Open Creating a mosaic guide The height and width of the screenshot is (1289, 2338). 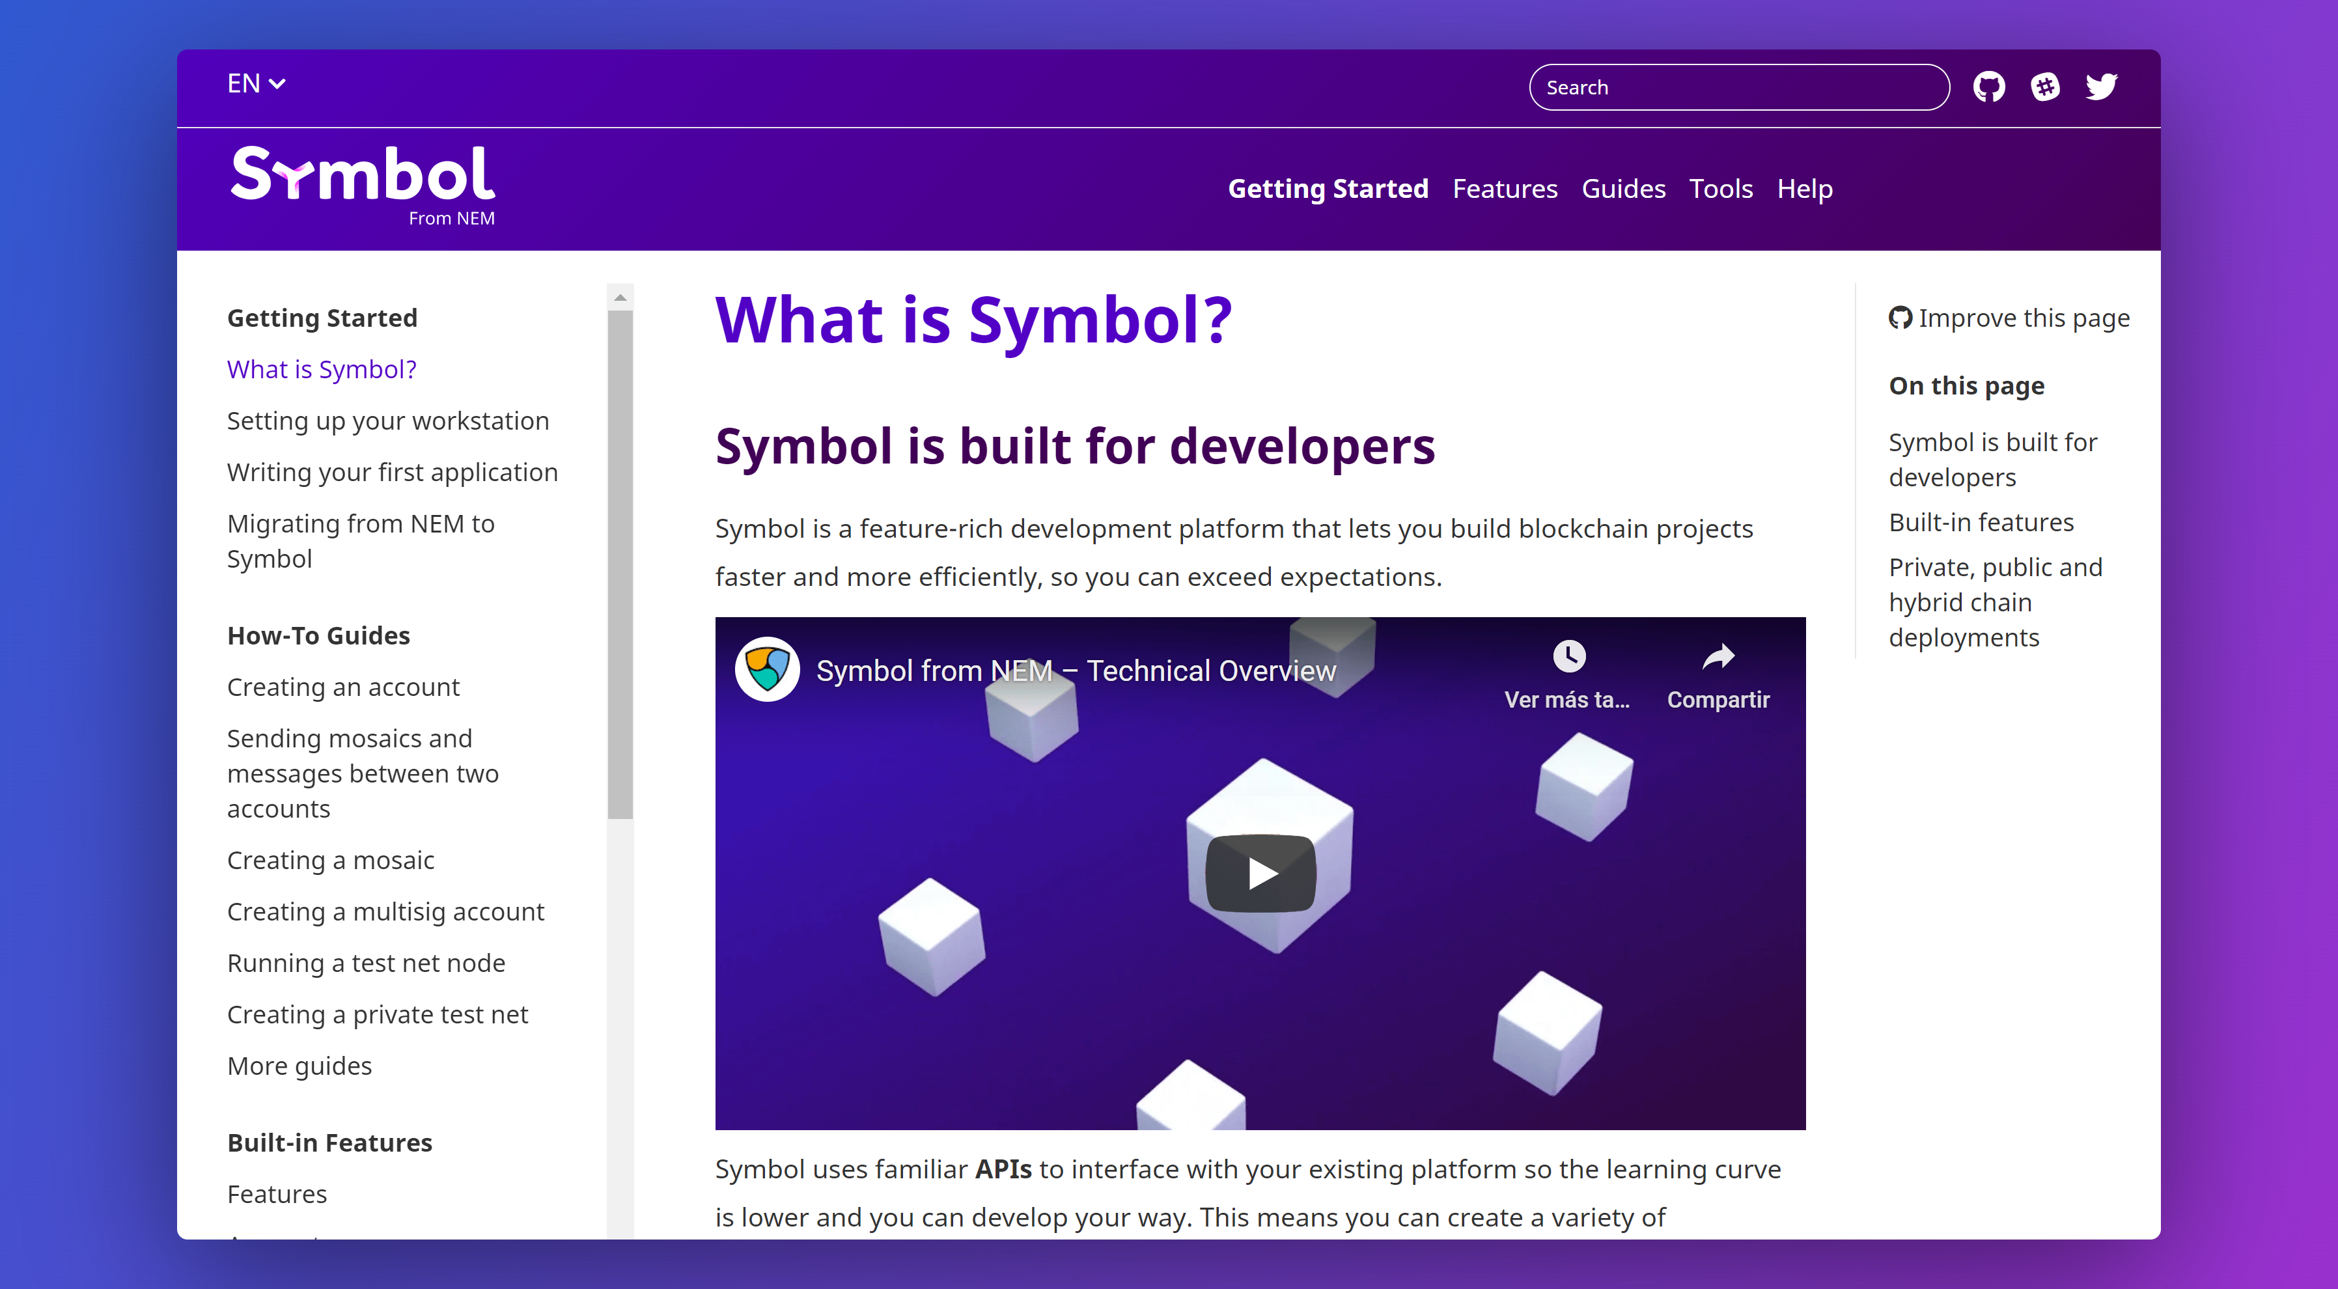330,859
